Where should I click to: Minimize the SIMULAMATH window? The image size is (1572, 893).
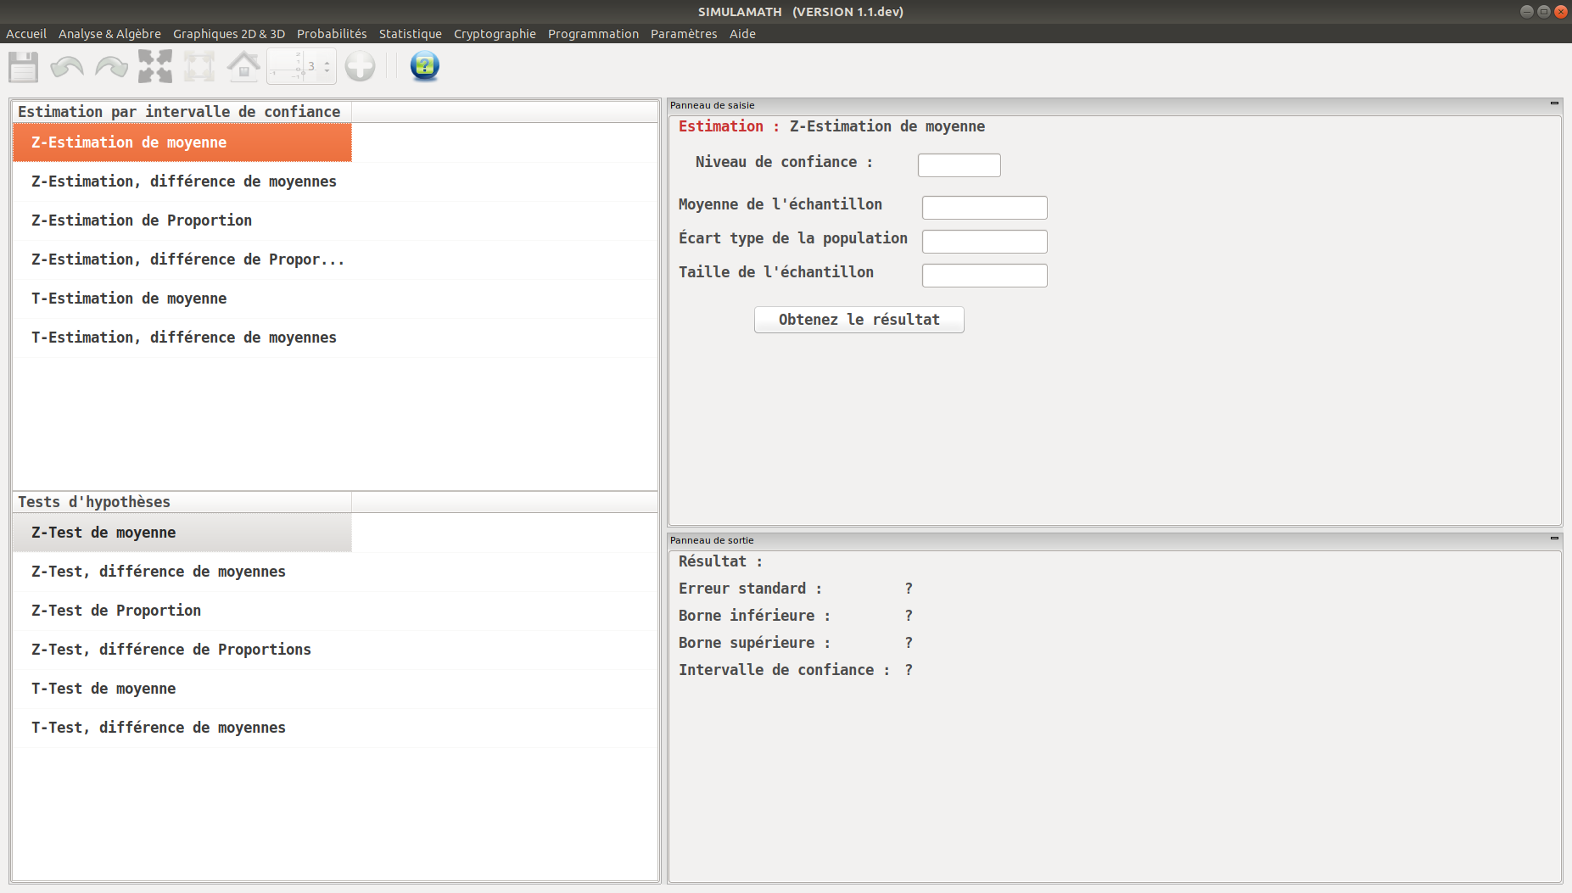[1527, 12]
